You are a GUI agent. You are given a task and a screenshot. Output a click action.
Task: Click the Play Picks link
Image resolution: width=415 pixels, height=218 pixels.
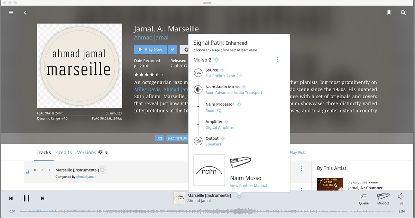[298, 153]
